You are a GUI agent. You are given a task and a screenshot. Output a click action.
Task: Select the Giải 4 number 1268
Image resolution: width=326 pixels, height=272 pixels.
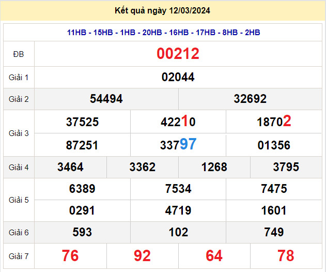coord(214,167)
